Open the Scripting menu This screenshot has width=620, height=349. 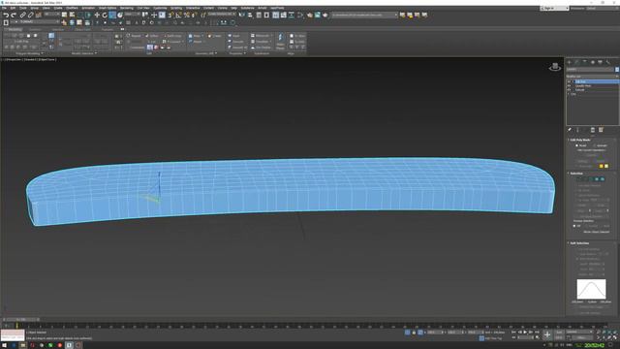(x=176, y=8)
